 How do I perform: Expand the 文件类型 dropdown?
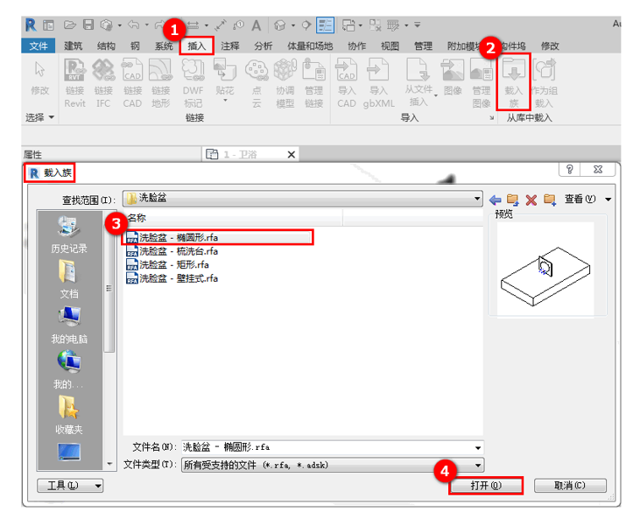pyautogui.click(x=478, y=466)
